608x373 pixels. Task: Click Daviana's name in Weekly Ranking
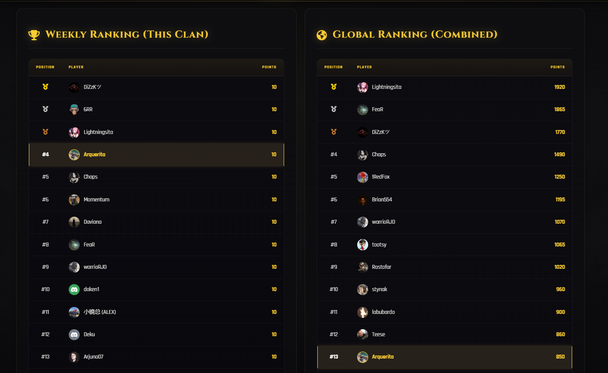point(92,222)
